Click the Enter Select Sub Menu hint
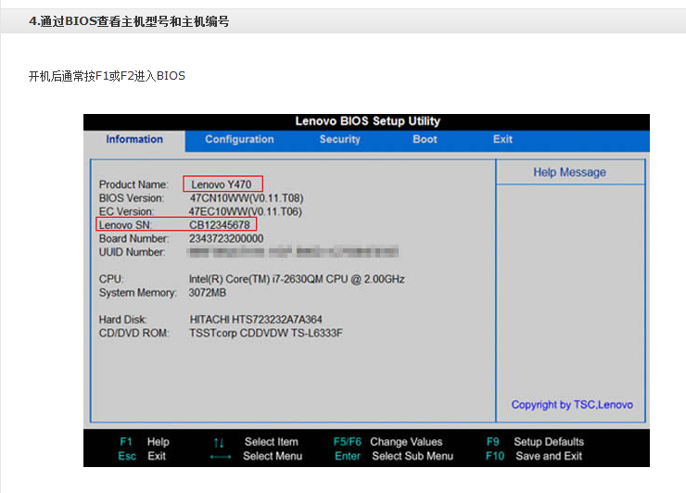The image size is (686, 493). 394,456
